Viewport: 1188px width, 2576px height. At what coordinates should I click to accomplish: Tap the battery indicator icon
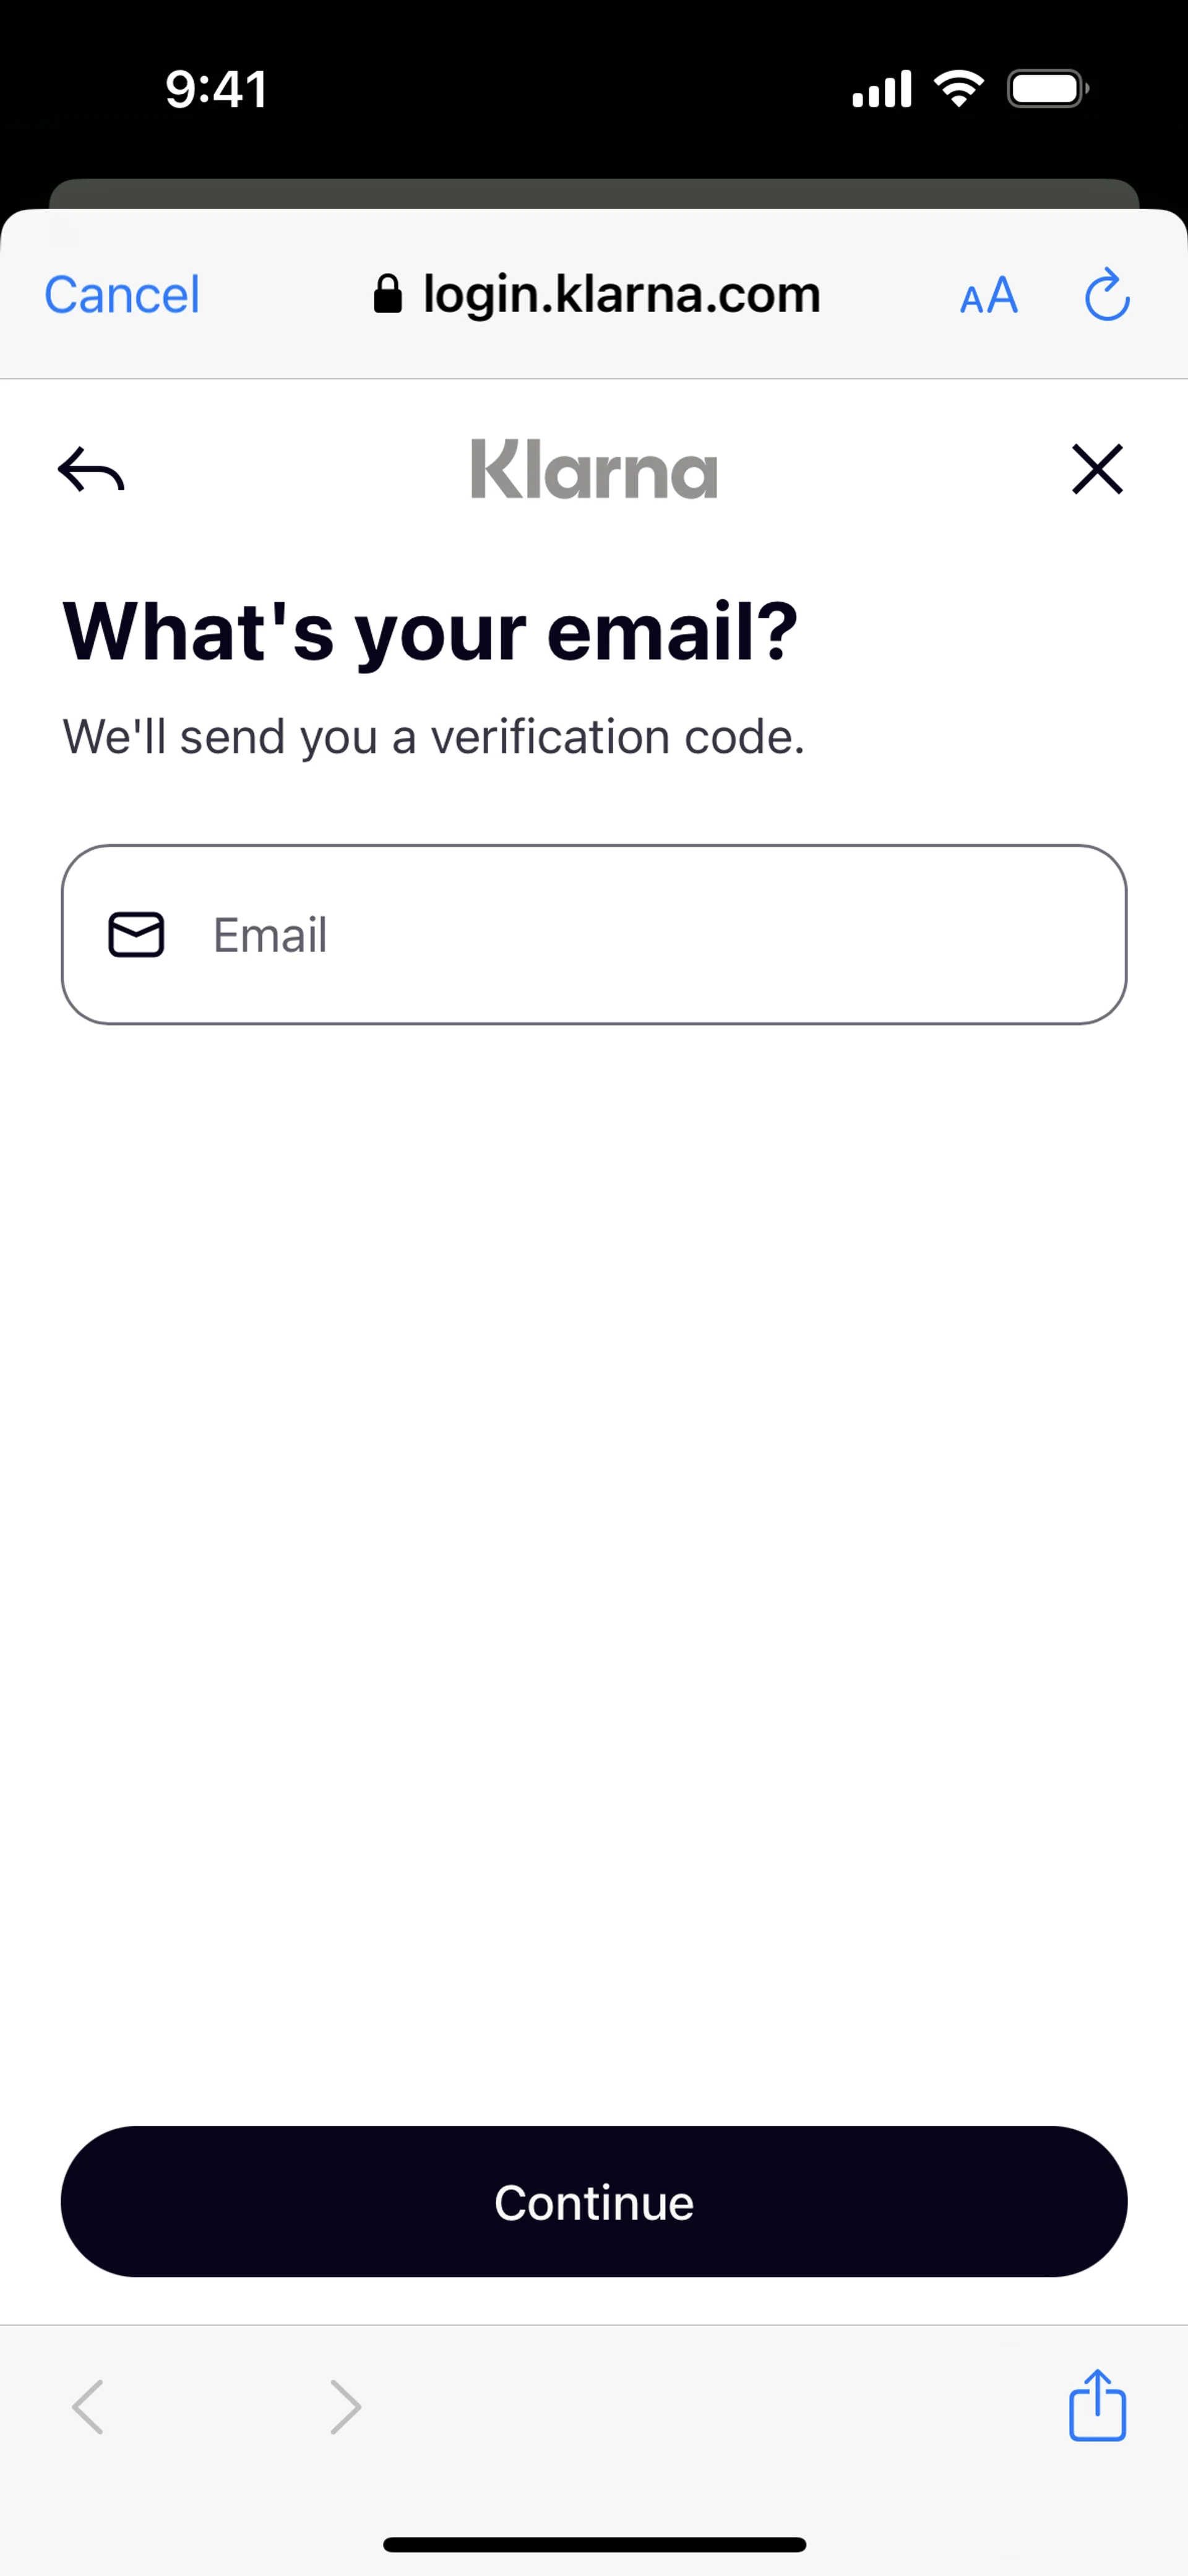tap(1047, 89)
